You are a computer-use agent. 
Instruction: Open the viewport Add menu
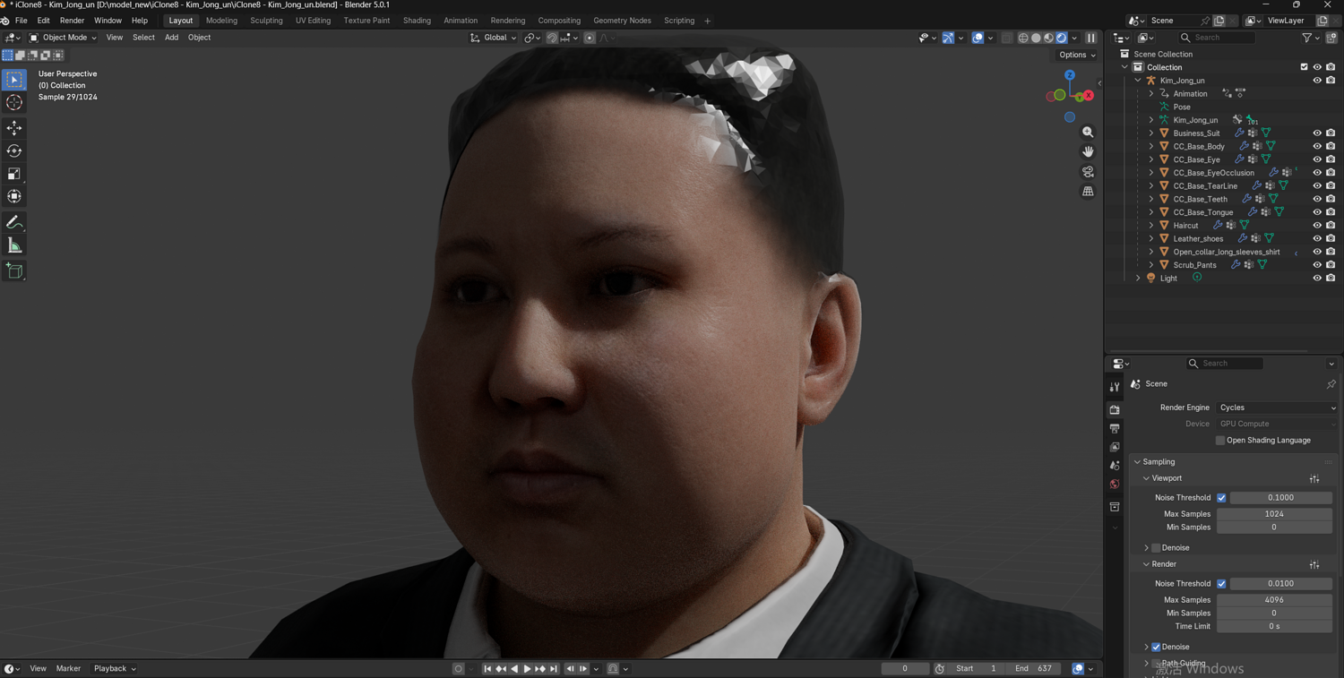[171, 38]
